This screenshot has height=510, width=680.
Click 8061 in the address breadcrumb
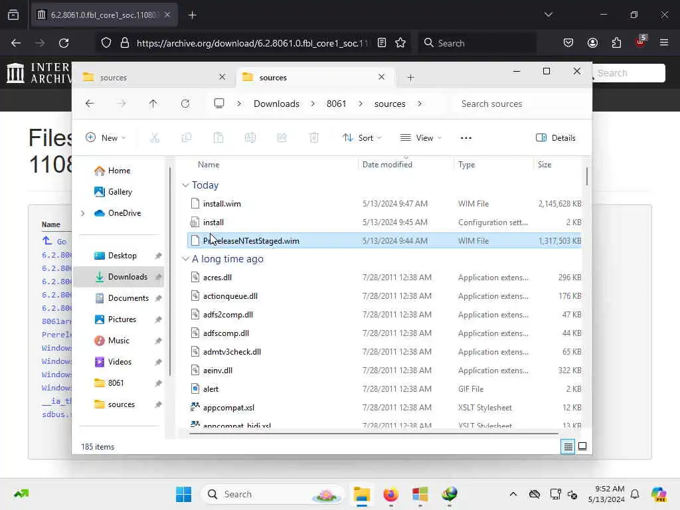point(336,104)
